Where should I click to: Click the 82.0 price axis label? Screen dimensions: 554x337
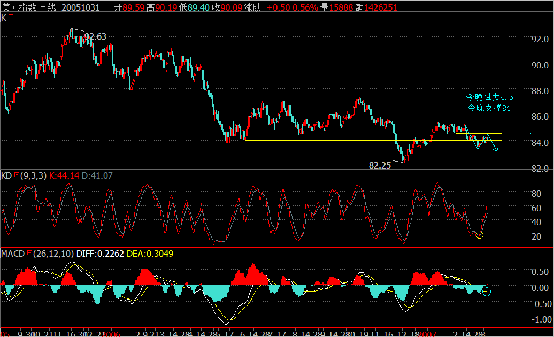tap(540, 168)
